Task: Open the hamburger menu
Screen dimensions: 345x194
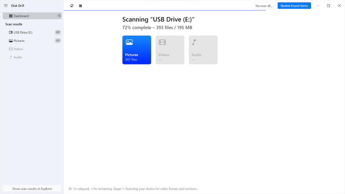Action: point(6,6)
